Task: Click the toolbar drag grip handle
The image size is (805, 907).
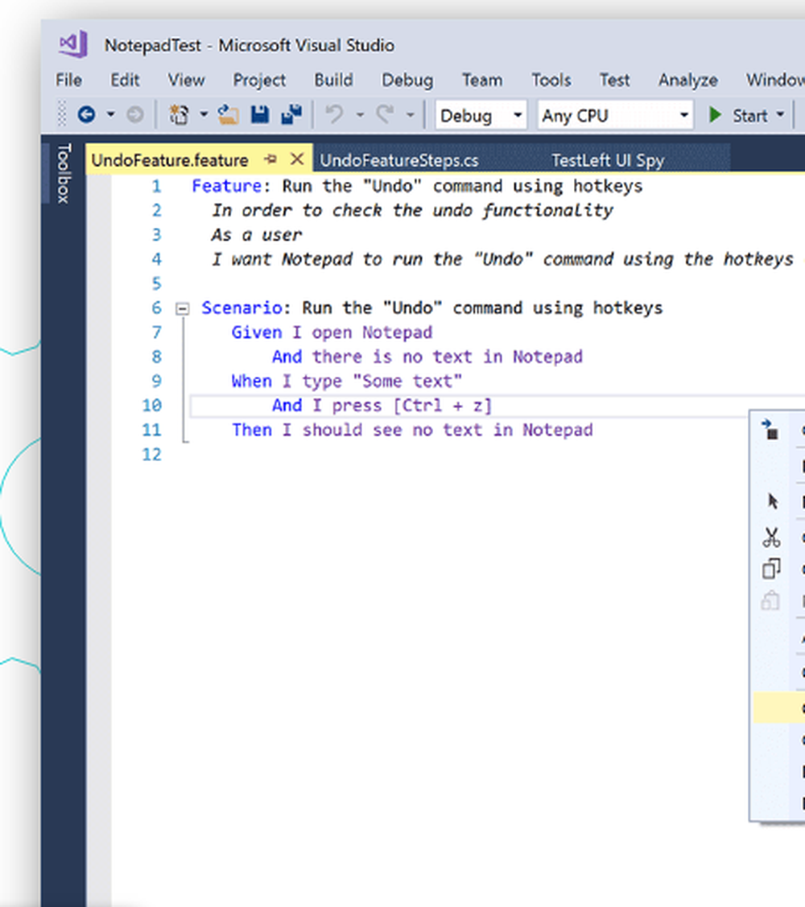Action: (62, 114)
